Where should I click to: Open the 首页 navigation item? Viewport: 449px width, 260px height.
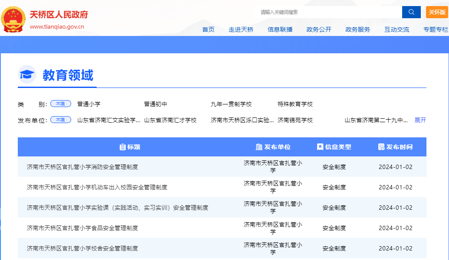click(208, 29)
